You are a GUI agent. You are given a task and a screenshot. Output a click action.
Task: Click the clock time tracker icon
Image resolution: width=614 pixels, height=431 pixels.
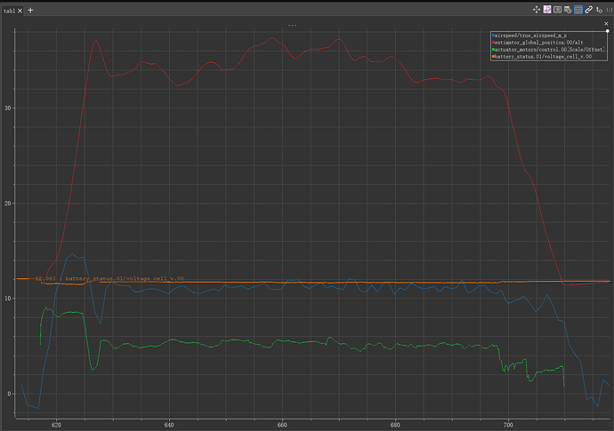click(x=568, y=9)
